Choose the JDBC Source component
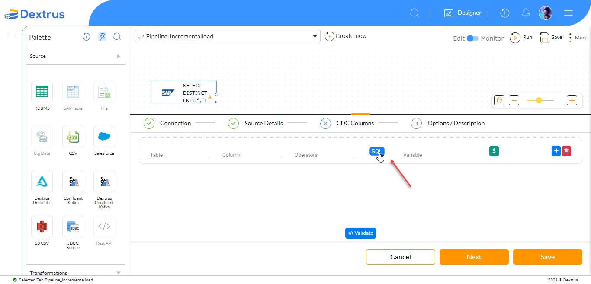591x284 pixels. point(73,227)
